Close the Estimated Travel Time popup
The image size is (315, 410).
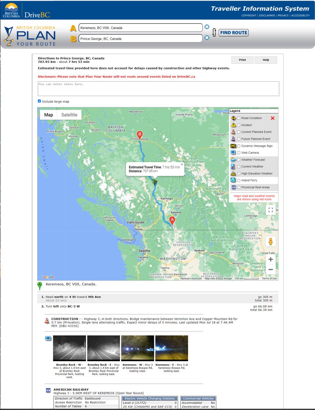click(182, 164)
